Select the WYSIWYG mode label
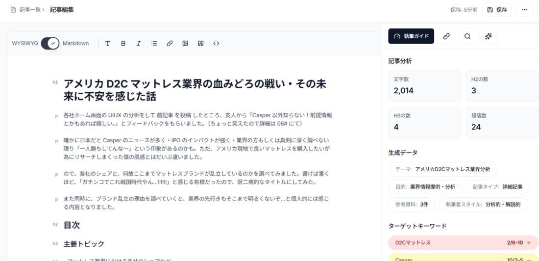Image resolution: width=539 pixels, height=261 pixels. (x=25, y=43)
